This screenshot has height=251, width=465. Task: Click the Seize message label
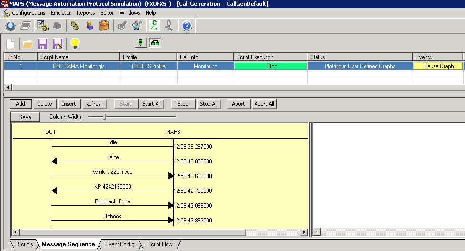point(112,157)
